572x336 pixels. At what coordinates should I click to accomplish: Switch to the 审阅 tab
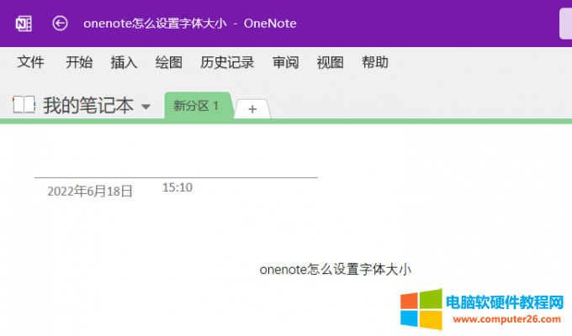(x=286, y=62)
